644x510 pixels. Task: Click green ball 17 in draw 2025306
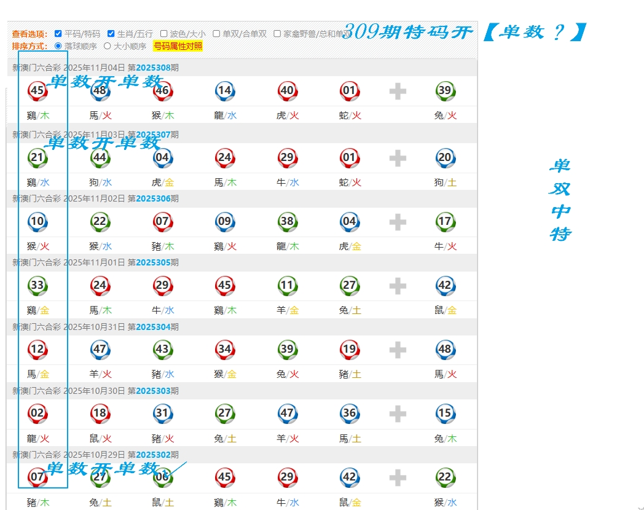[x=445, y=222]
